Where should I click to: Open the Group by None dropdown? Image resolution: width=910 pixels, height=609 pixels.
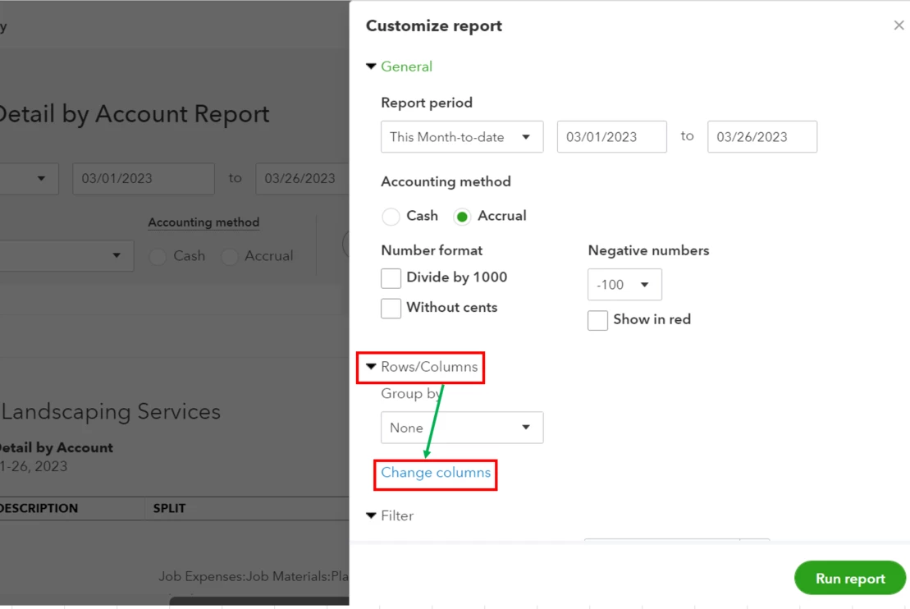(462, 428)
